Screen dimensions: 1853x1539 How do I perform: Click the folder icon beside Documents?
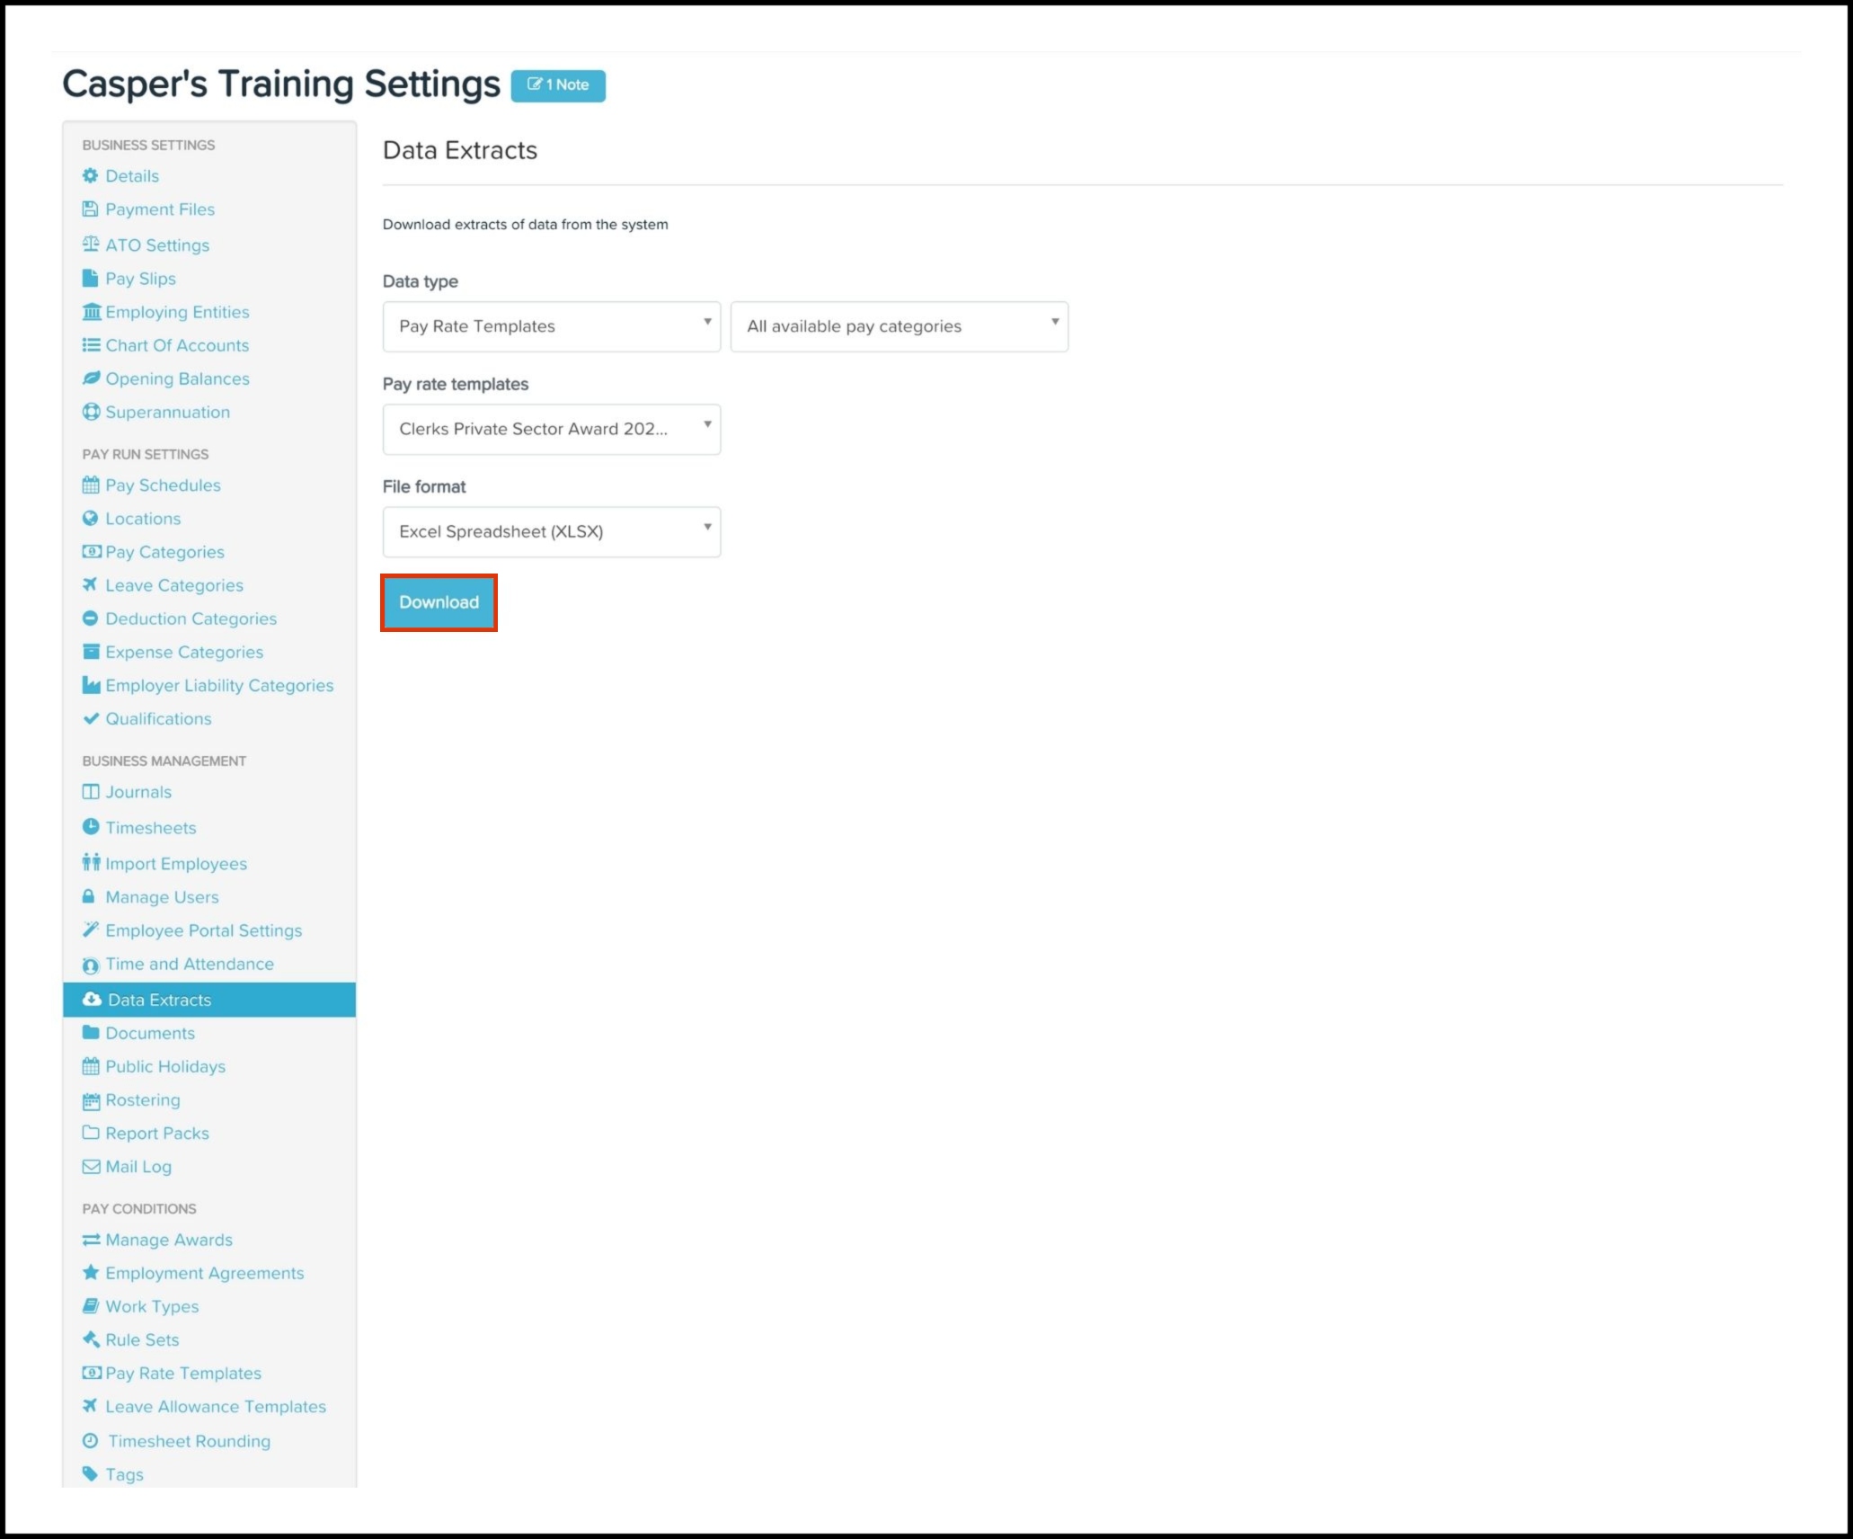(x=91, y=1032)
